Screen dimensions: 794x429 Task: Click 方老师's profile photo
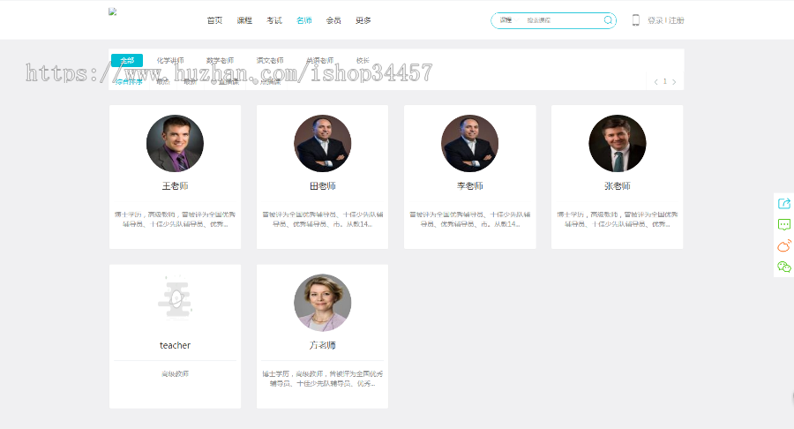(x=323, y=303)
